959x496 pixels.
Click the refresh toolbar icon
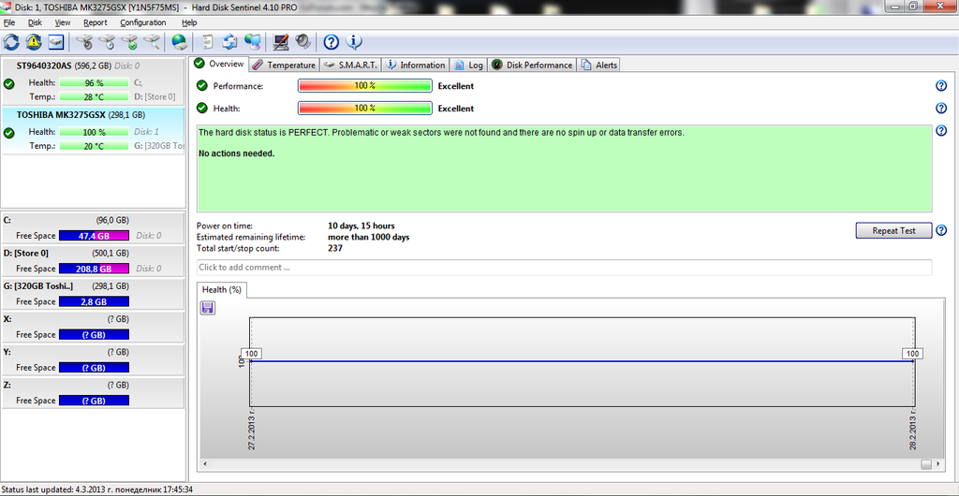[11, 42]
